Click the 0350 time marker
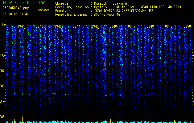 tap(187, 26)
